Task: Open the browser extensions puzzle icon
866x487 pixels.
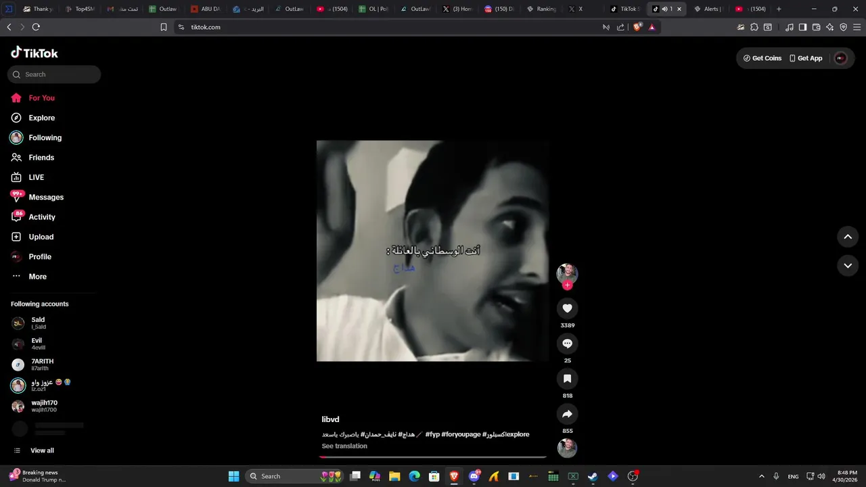Action: coord(754,27)
